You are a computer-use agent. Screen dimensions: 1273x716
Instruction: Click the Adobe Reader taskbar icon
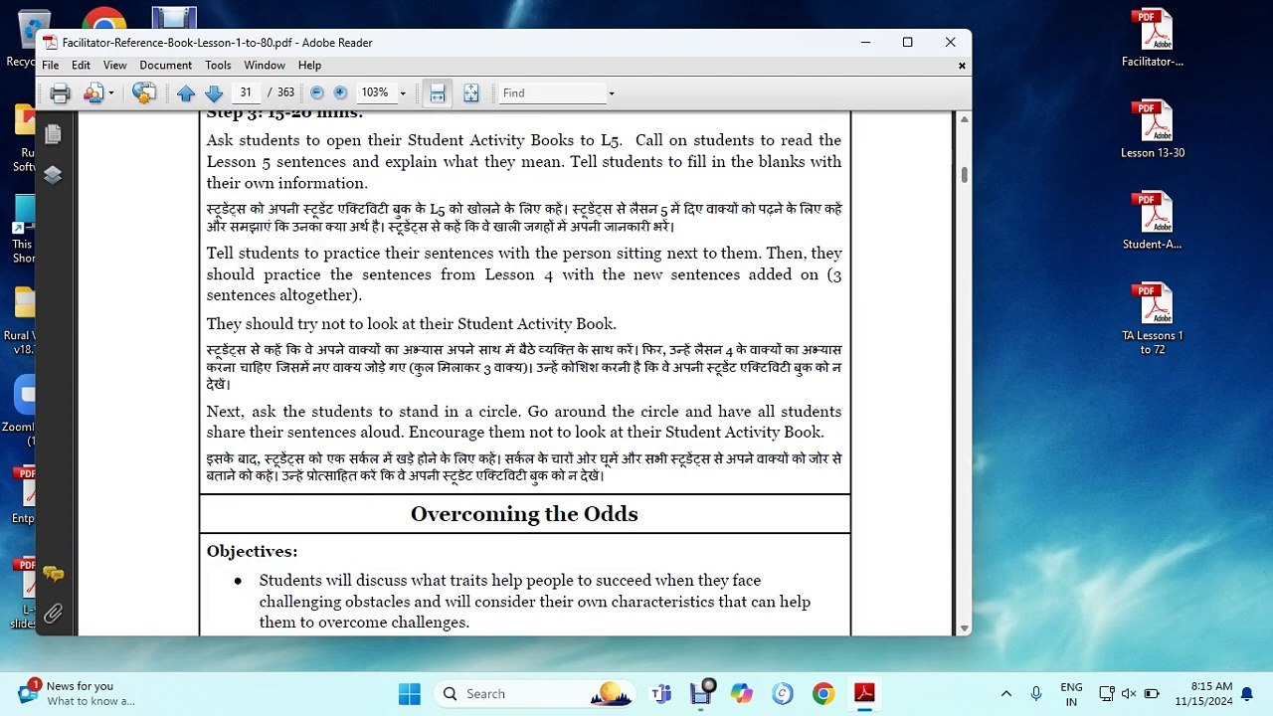tap(863, 694)
